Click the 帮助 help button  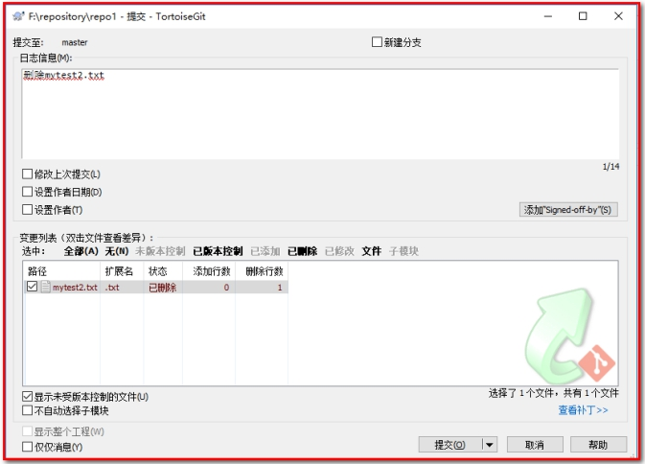point(598,445)
